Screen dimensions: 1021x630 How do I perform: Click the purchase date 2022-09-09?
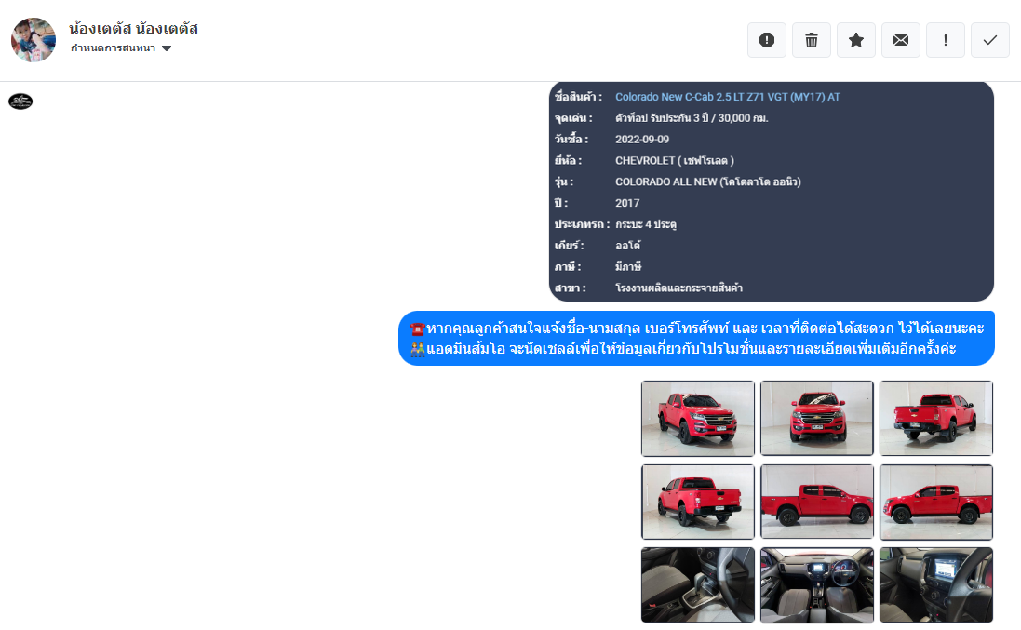point(642,140)
